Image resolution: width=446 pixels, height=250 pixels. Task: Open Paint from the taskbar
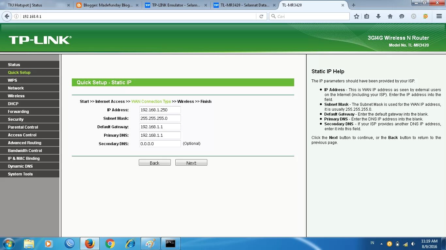[x=151, y=243]
